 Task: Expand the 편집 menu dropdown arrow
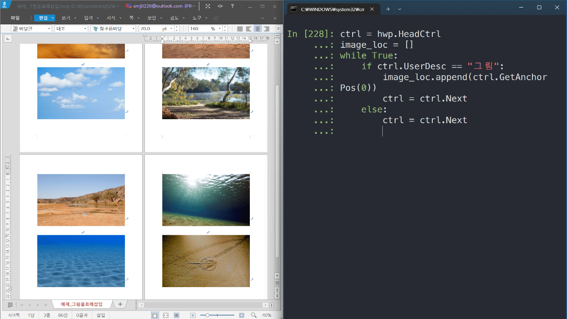tap(53, 18)
